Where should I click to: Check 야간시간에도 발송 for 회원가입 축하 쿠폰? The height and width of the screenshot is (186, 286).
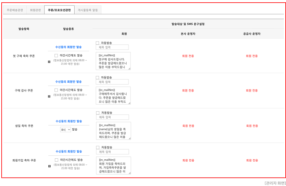57,160
